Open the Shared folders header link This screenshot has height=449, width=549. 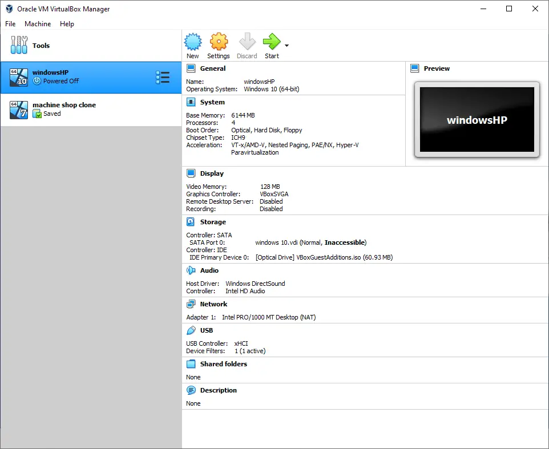tap(223, 364)
